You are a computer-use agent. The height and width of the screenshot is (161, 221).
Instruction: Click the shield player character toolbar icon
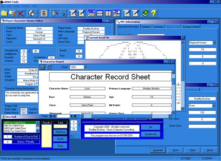click(55, 13)
